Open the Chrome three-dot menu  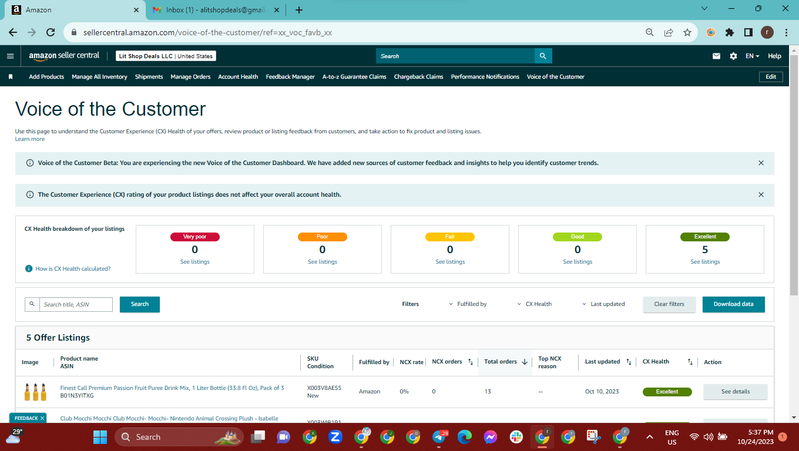(x=786, y=33)
